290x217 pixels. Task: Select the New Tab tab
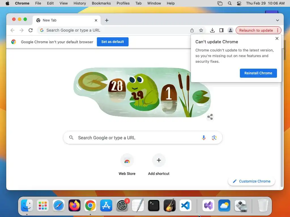coord(67,20)
